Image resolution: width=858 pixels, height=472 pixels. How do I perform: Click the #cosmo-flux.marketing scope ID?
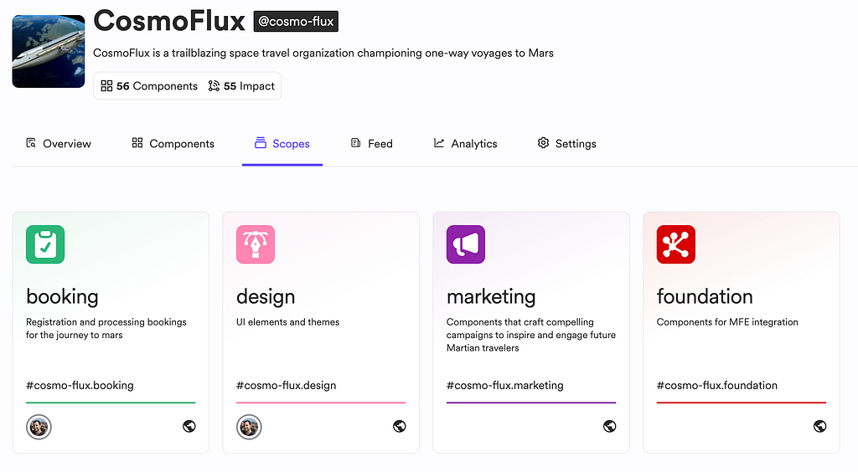click(505, 385)
